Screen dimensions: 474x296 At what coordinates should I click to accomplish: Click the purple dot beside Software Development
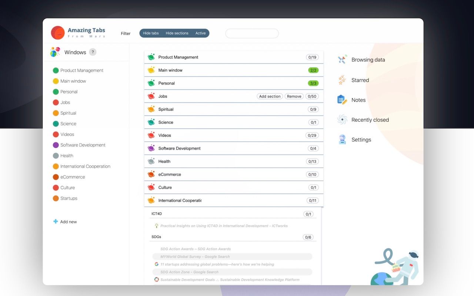coord(56,145)
